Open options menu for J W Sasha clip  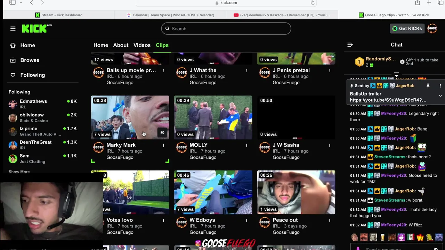tap(330, 145)
